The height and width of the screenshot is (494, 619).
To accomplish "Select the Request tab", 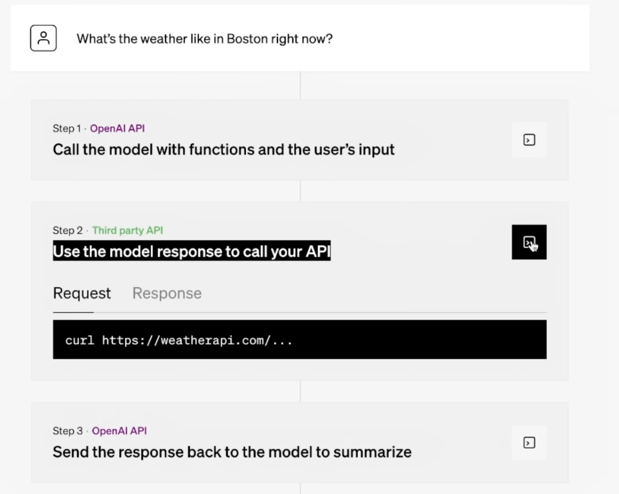I will click(82, 293).
